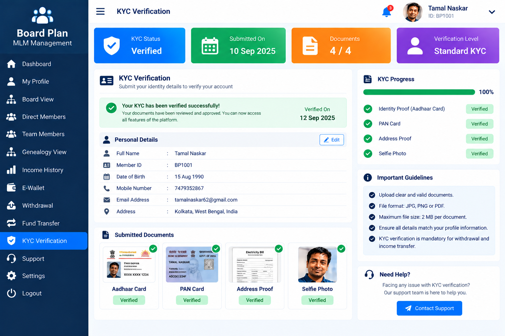Click the Income History bar chart icon
Image resolution: width=505 pixels, height=336 pixels.
[11, 170]
